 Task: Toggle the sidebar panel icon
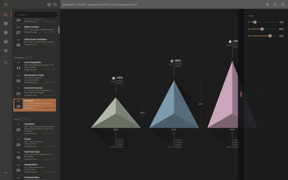coord(6,4)
